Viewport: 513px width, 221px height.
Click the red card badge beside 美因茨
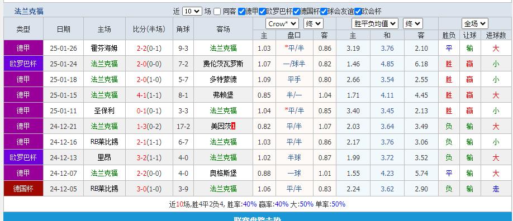[233, 126]
